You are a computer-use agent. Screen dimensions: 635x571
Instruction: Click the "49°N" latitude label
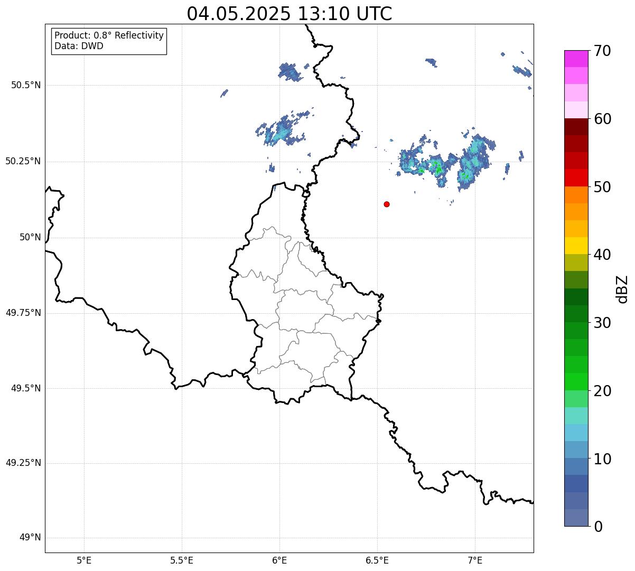click(x=30, y=538)
